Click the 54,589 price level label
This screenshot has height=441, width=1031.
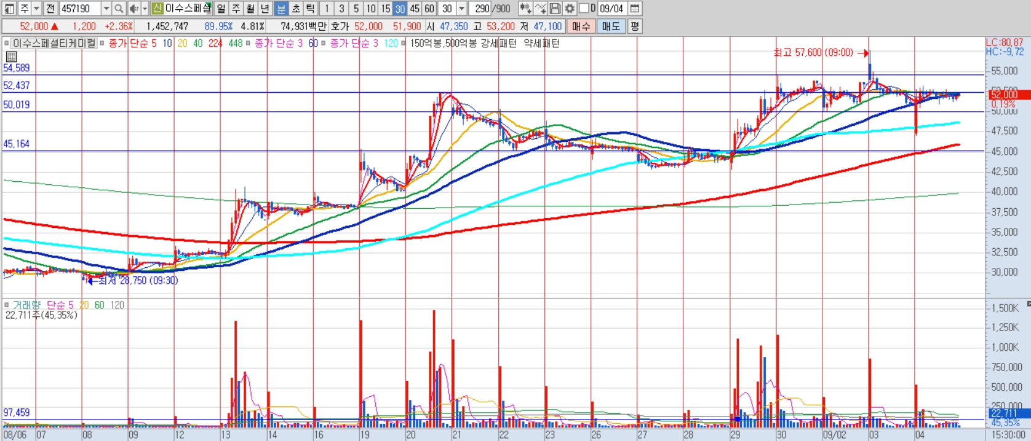[x=17, y=68]
